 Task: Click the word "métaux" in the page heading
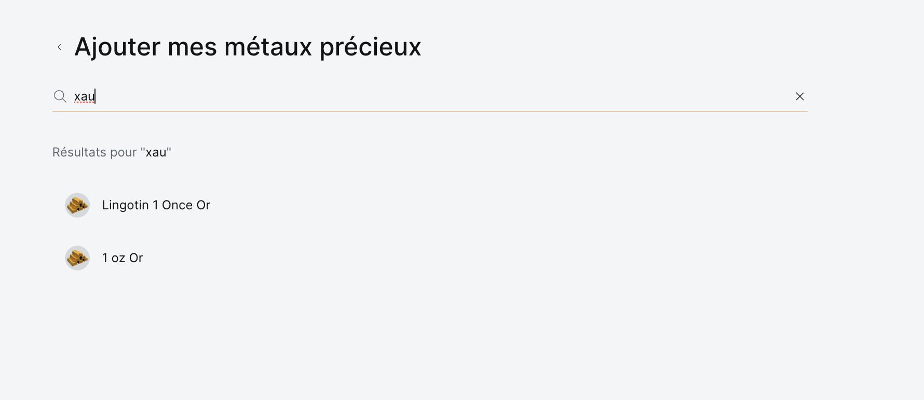pos(268,47)
